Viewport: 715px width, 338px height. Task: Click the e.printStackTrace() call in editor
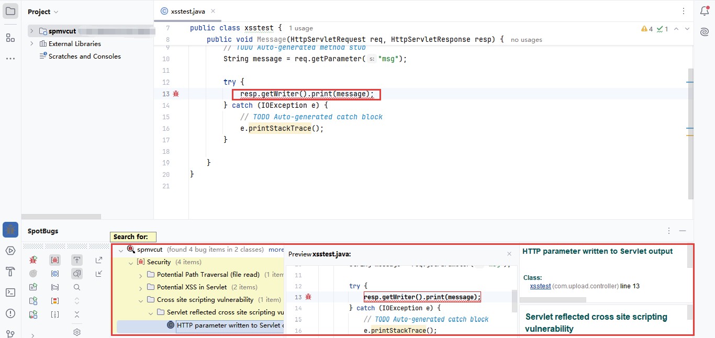click(x=282, y=129)
